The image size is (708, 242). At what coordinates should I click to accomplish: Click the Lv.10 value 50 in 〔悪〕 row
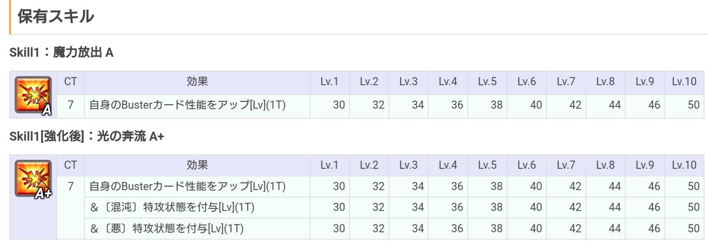click(694, 229)
